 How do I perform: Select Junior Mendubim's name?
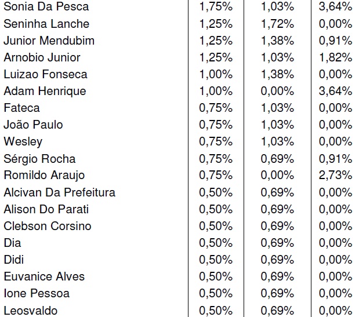pyautogui.click(x=49, y=41)
